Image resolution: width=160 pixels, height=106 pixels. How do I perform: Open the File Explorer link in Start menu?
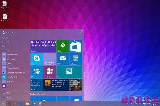pyautogui.click(x=6, y=38)
